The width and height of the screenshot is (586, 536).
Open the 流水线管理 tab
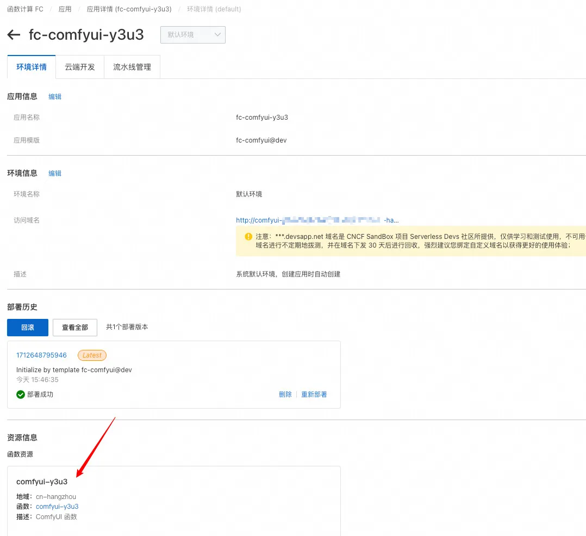pos(132,67)
